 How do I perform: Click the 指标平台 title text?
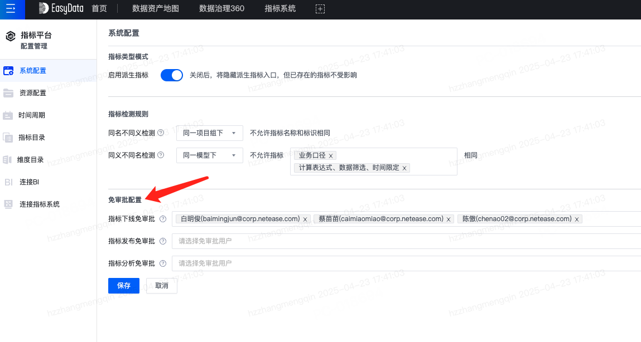36,35
